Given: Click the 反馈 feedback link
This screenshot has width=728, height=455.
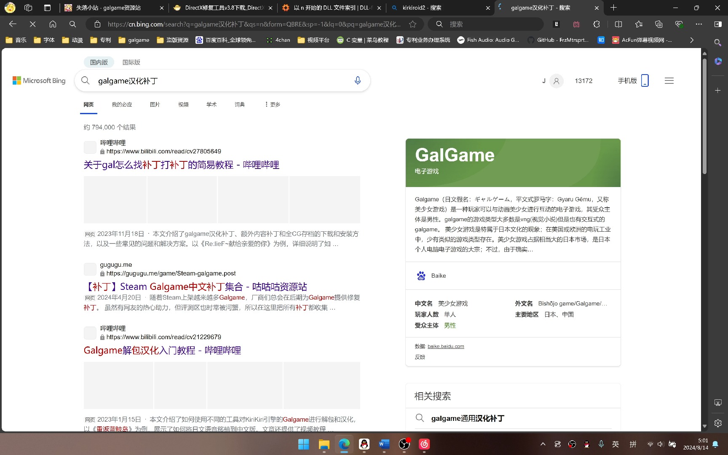Looking at the screenshot, I should click(420, 357).
